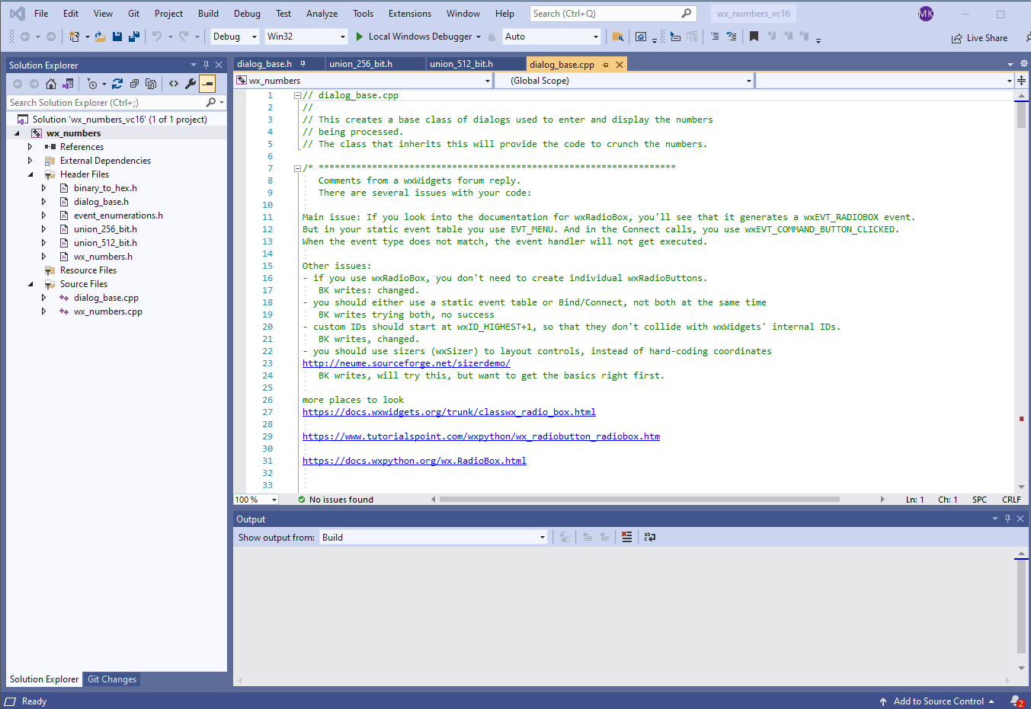Click the Save All icon
1031x709 pixels.
(133, 36)
